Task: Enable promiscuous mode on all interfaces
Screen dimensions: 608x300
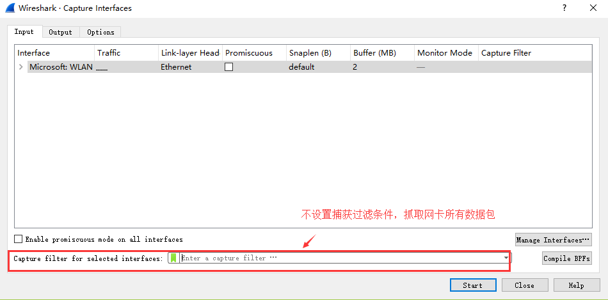Action: (x=18, y=239)
